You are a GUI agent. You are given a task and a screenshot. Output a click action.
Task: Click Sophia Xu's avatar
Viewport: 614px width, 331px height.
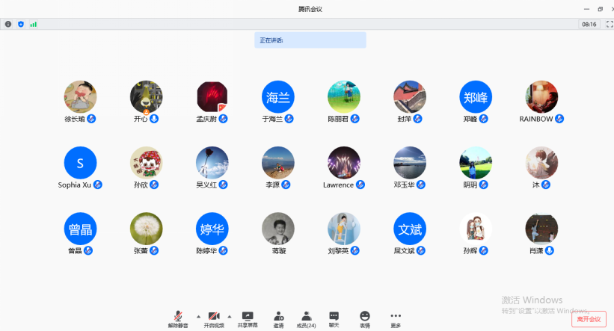pos(80,163)
